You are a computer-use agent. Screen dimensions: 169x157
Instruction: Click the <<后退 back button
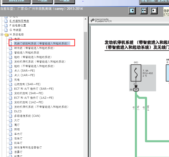click(x=42, y=2)
